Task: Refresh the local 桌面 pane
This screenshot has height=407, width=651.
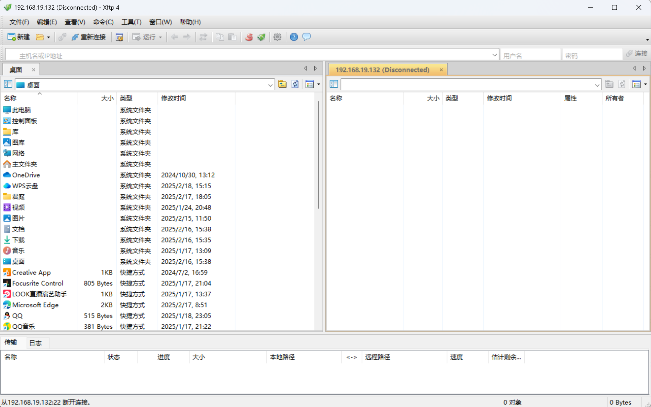Action: click(295, 84)
